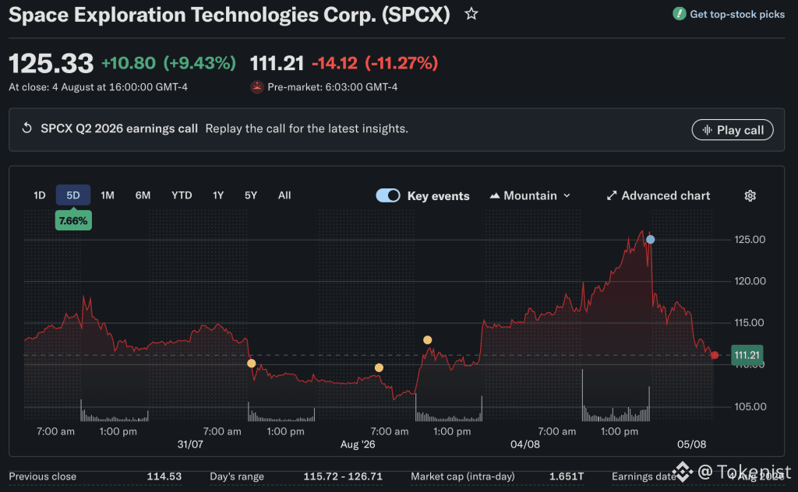
Task: Click the +10.80 (+9.43%) change value
Action: pos(168,63)
